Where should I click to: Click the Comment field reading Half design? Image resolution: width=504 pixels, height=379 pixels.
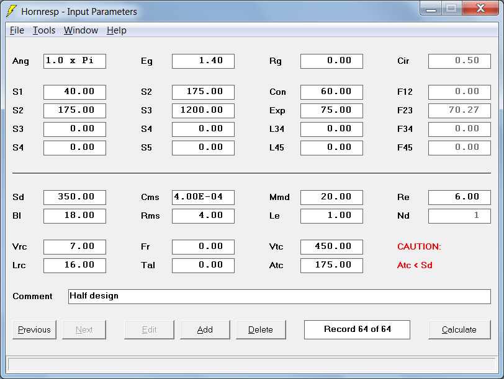(280, 297)
